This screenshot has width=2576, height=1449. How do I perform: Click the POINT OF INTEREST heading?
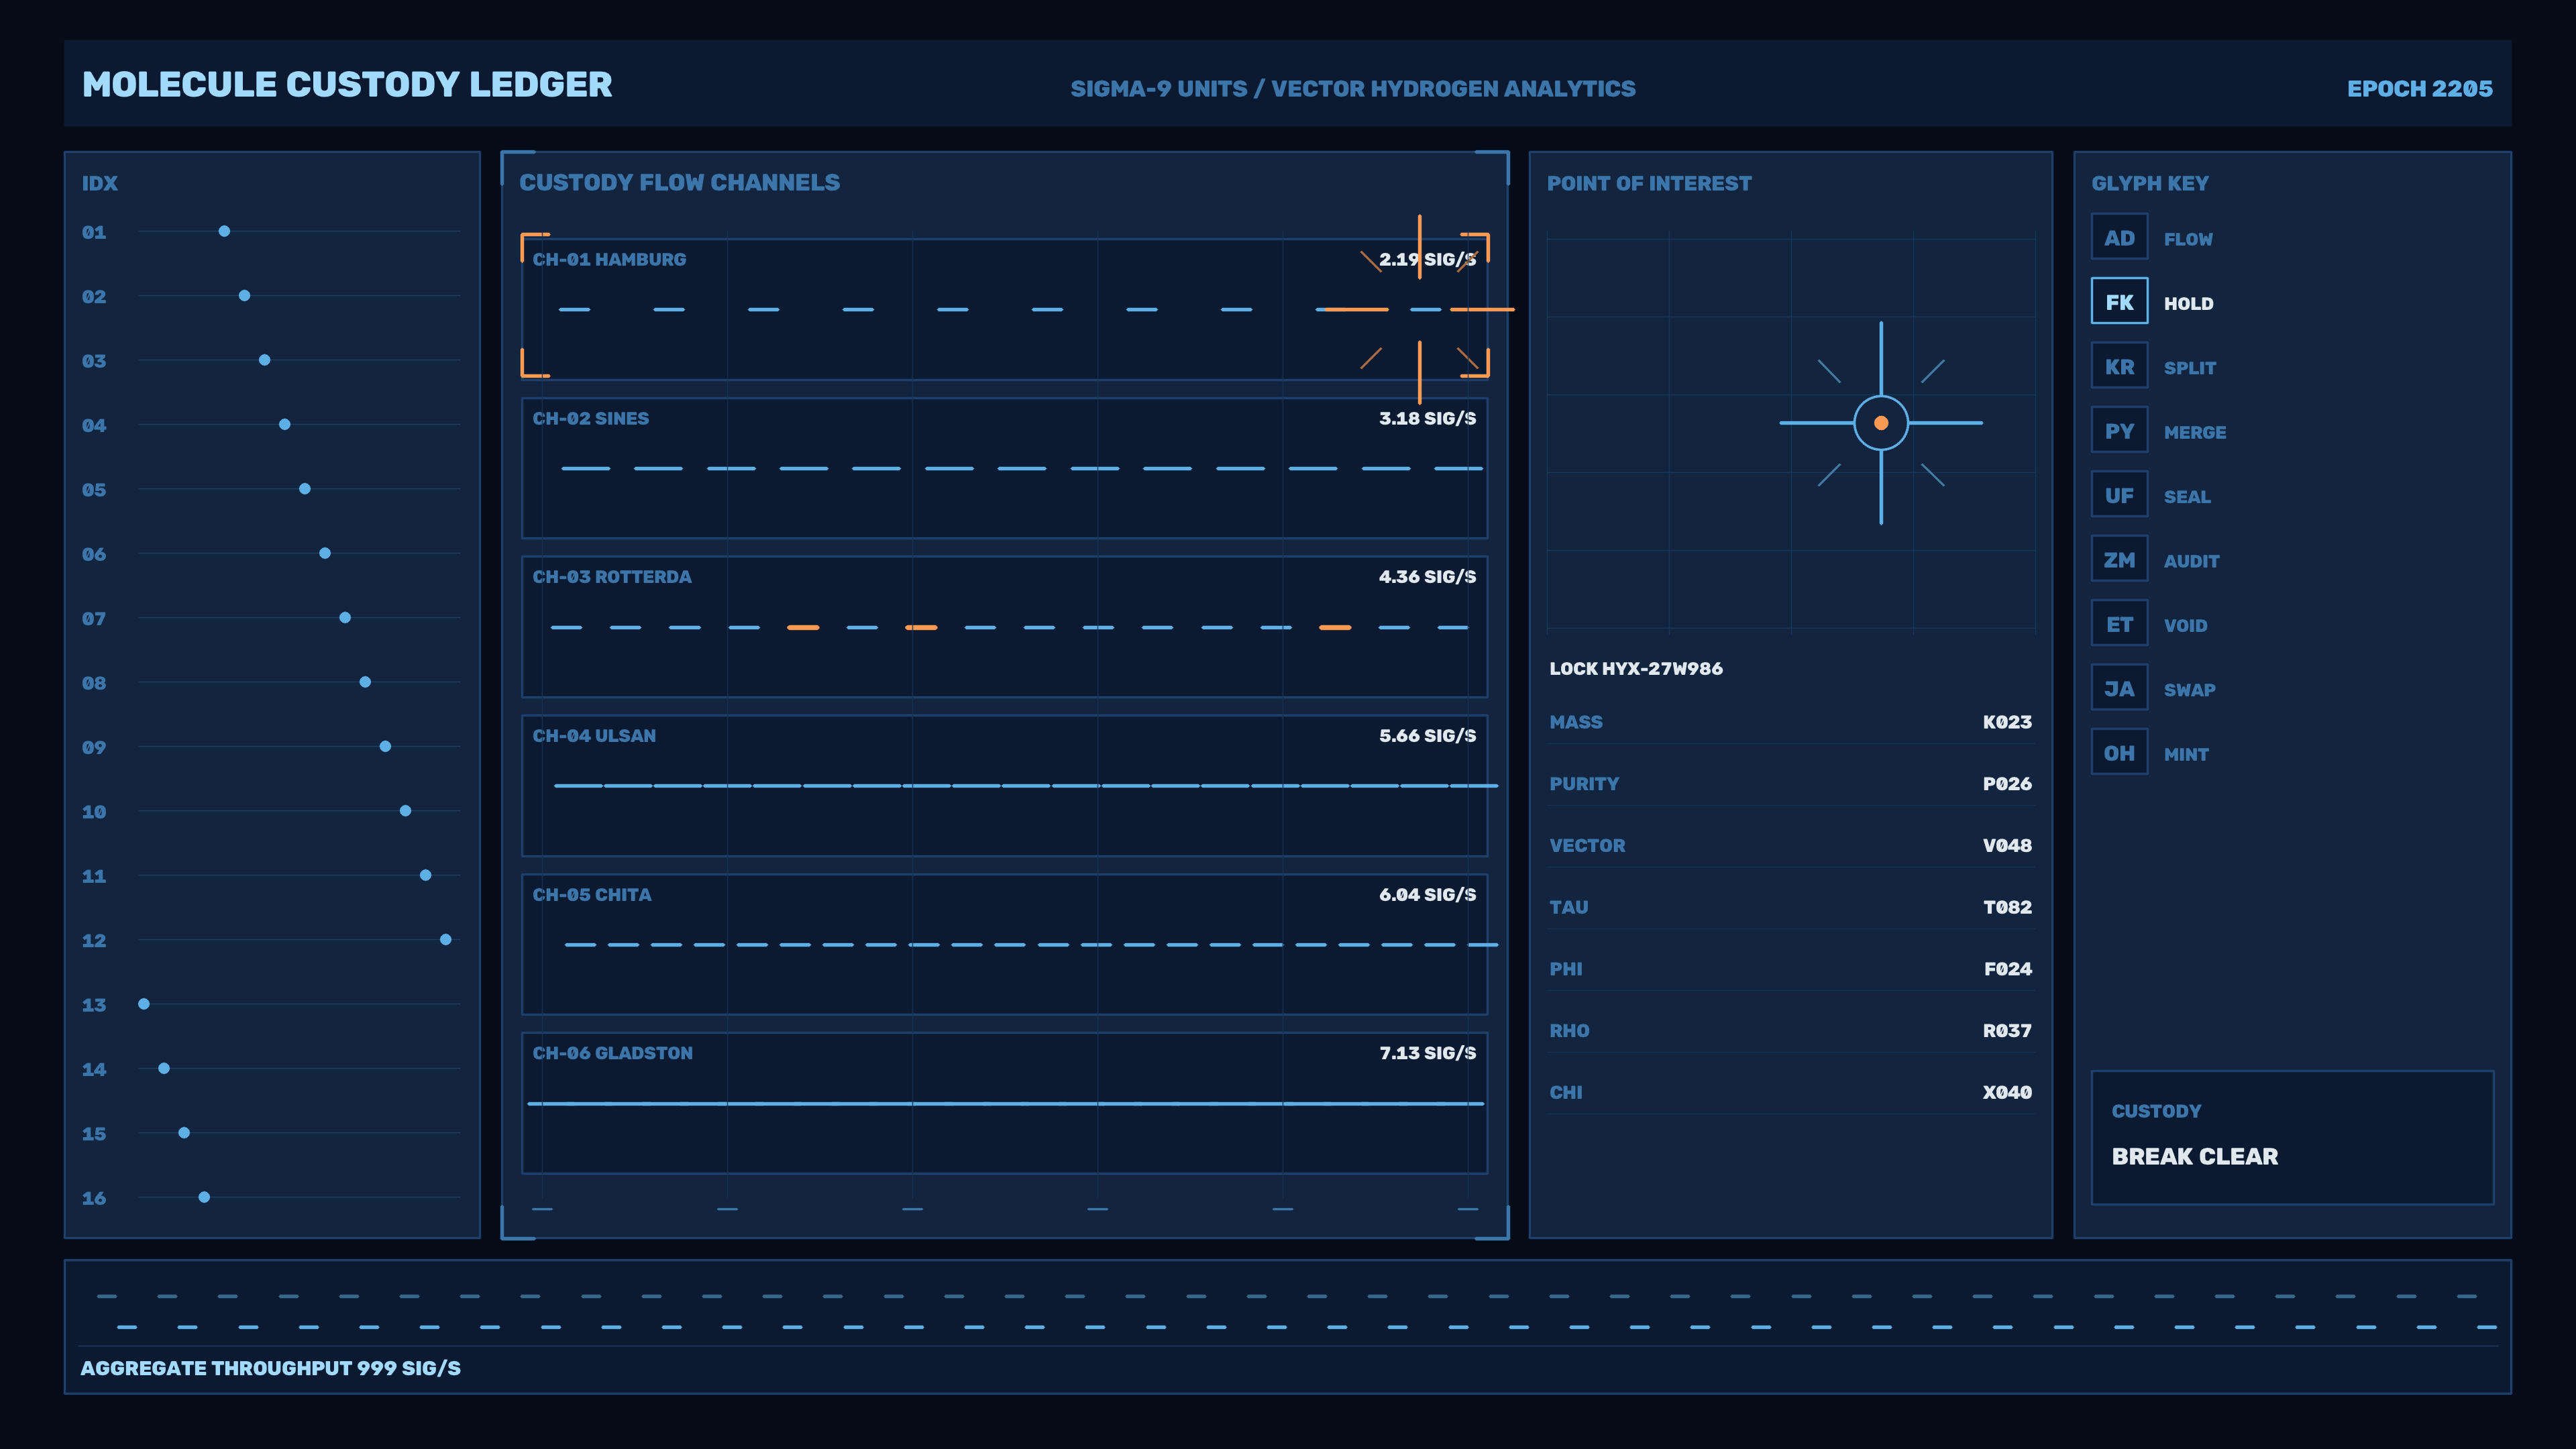1649,183
